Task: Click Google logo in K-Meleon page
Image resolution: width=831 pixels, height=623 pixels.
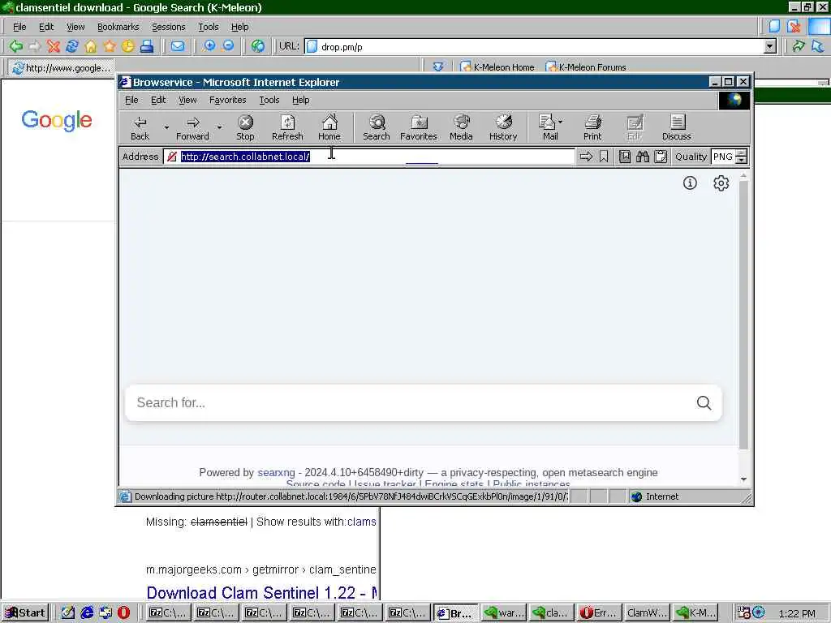Action: pyautogui.click(x=57, y=121)
